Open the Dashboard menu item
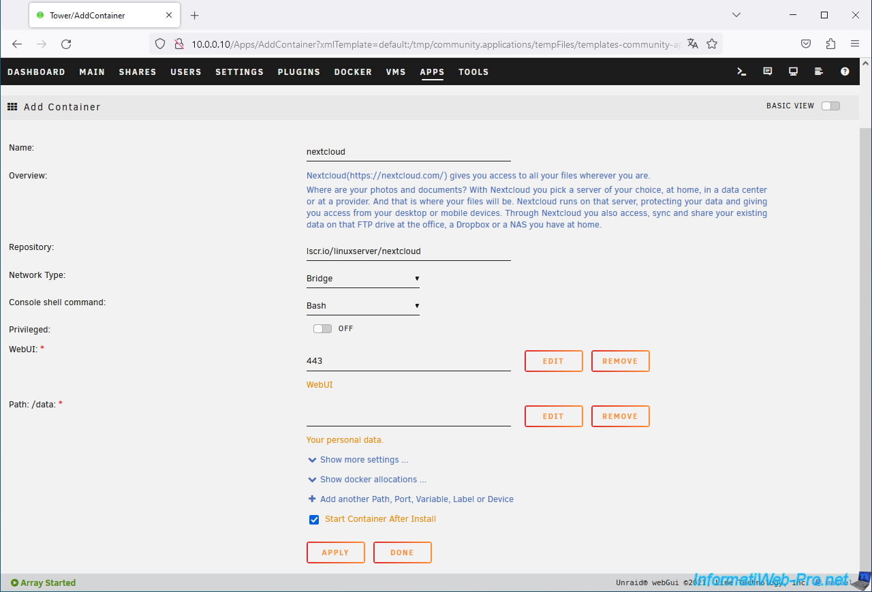This screenshot has height=592, width=872. [x=36, y=72]
